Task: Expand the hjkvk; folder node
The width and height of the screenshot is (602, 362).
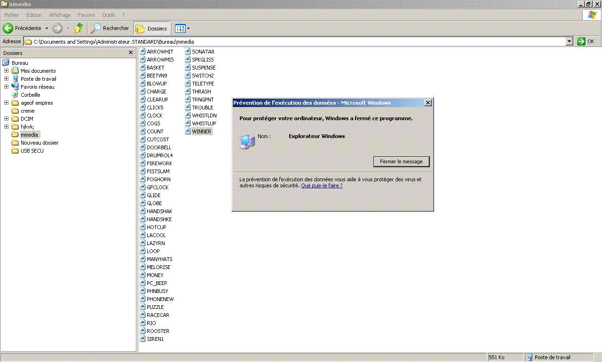Action: click(6, 127)
